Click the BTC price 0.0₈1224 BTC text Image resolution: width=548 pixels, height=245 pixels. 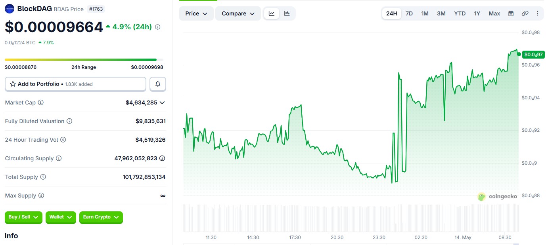[20, 42]
